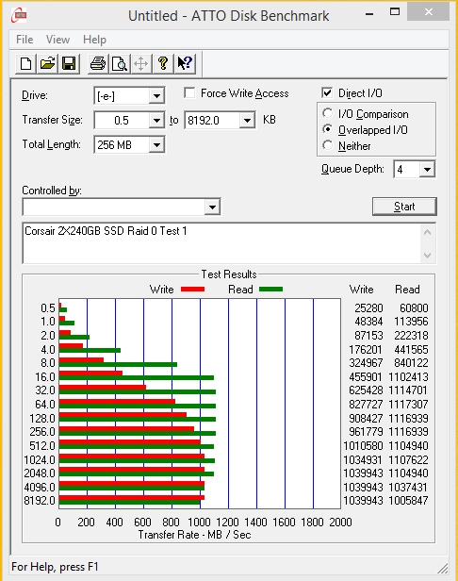The width and height of the screenshot is (458, 581).
Task: Open the Controlled by combo box
Action: [122, 207]
